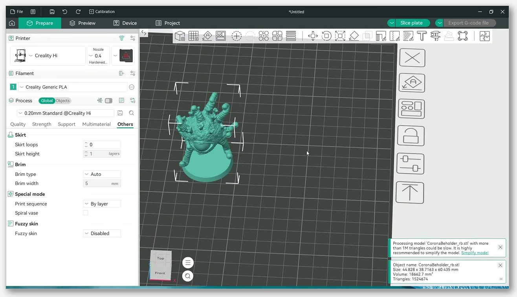Open the Quality settings tab

click(x=18, y=124)
